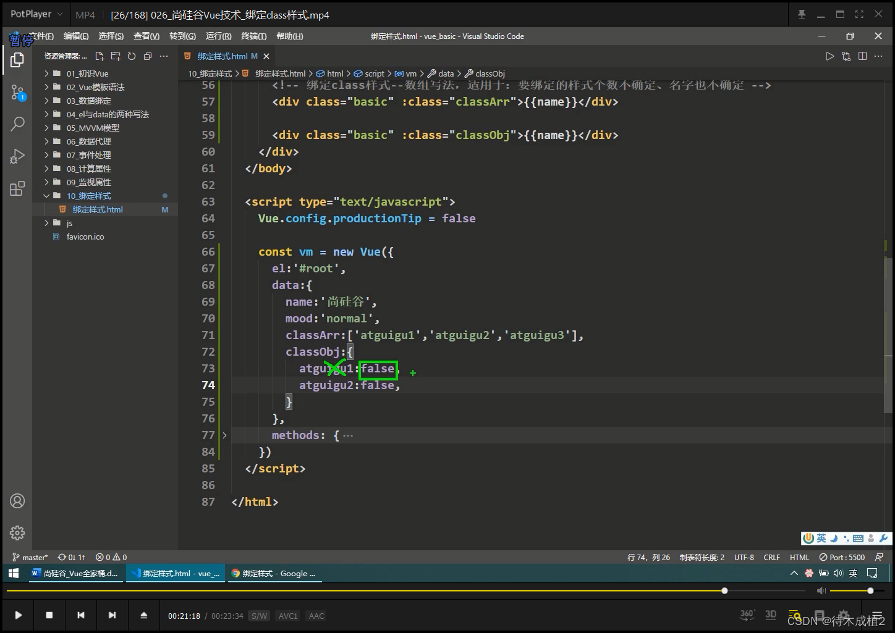Screen dimensions: 895x633
Task: Open the Accounts icon in activity bar
Action: pyautogui.click(x=17, y=501)
